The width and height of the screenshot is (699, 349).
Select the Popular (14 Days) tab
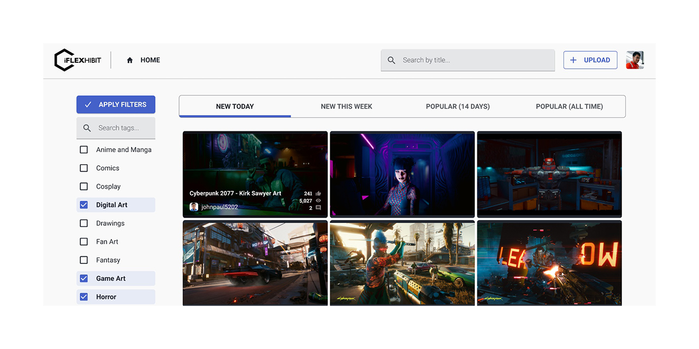[x=458, y=106]
